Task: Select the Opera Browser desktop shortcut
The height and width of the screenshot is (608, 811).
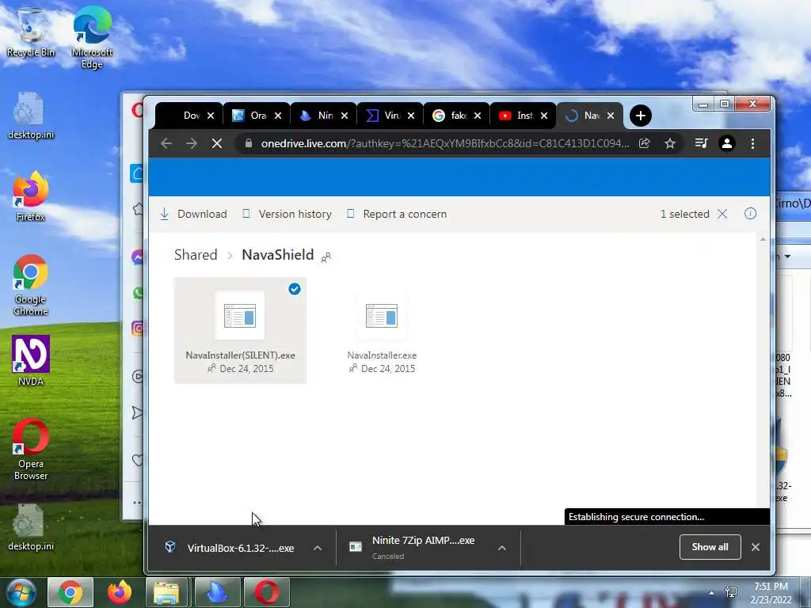Action: tap(31, 450)
